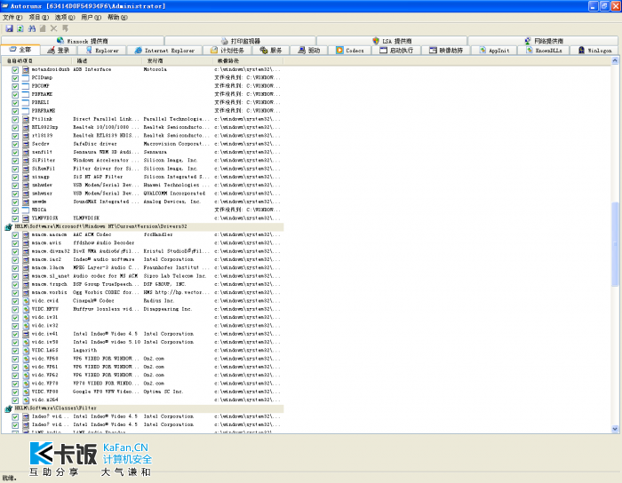Viewport: 622px width, 483px height.
Task: Click the file icon of msacm.aacacm entry
Action: click(x=26, y=235)
